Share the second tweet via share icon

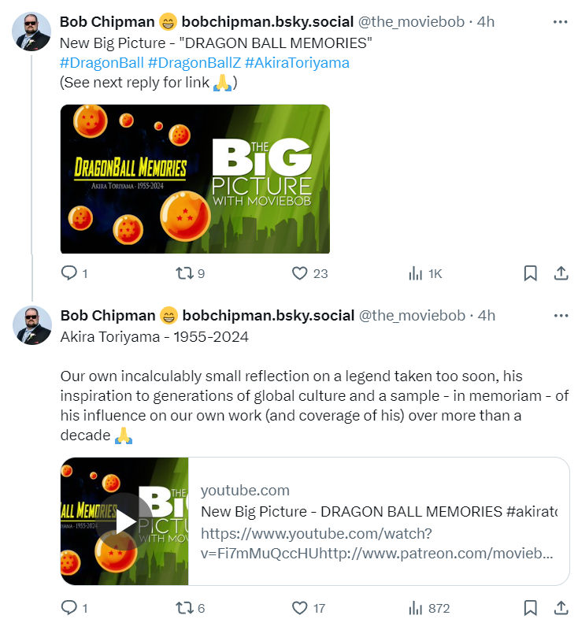tap(561, 607)
